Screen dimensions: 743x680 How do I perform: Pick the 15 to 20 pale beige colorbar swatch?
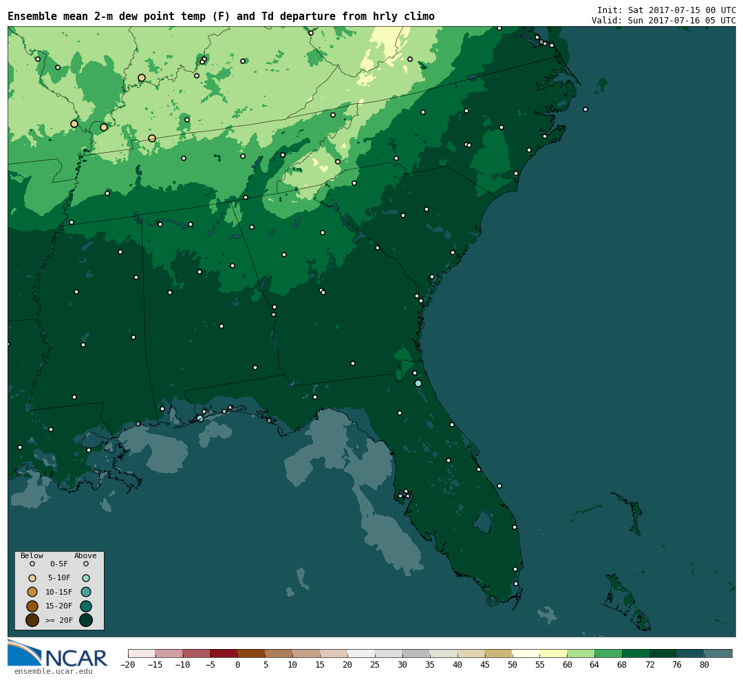click(334, 653)
